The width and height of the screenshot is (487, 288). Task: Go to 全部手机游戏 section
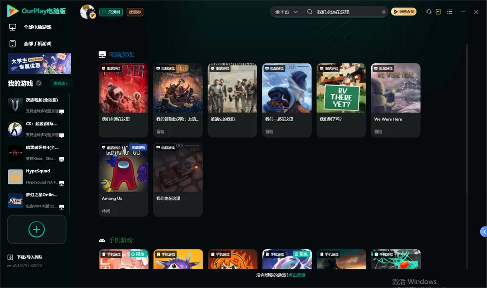coord(30,43)
